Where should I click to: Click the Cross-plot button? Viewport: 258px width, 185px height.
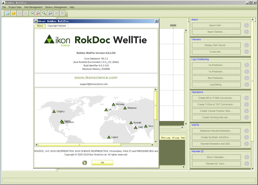(216, 52)
